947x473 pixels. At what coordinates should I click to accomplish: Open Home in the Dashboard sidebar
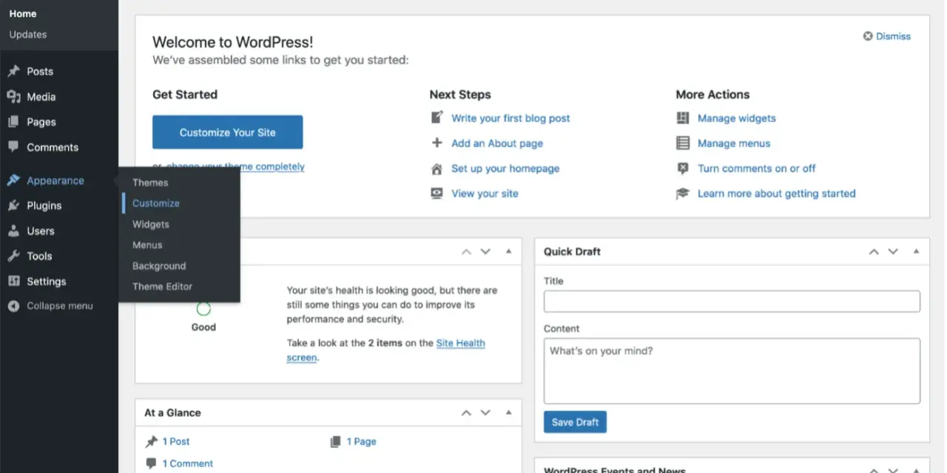[x=23, y=13]
